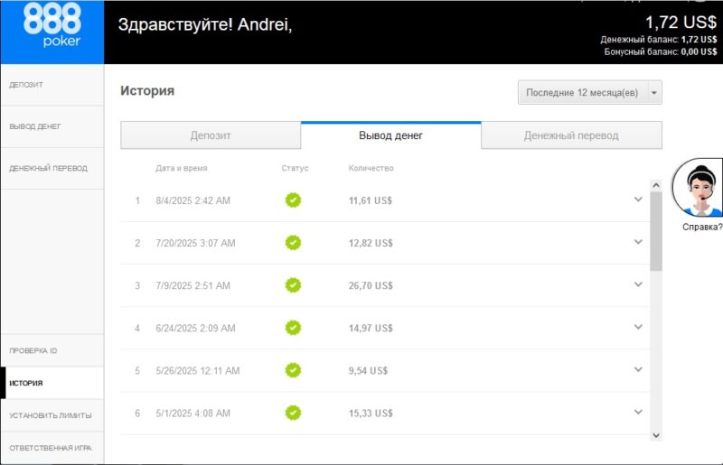Click the green status checkmark for 9,54 US$
This screenshot has width=723, height=465.
point(293,370)
